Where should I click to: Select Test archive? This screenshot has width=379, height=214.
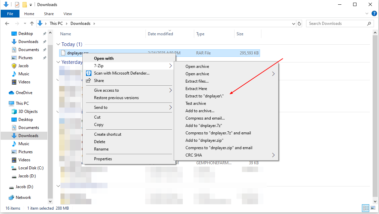pos(196,103)
